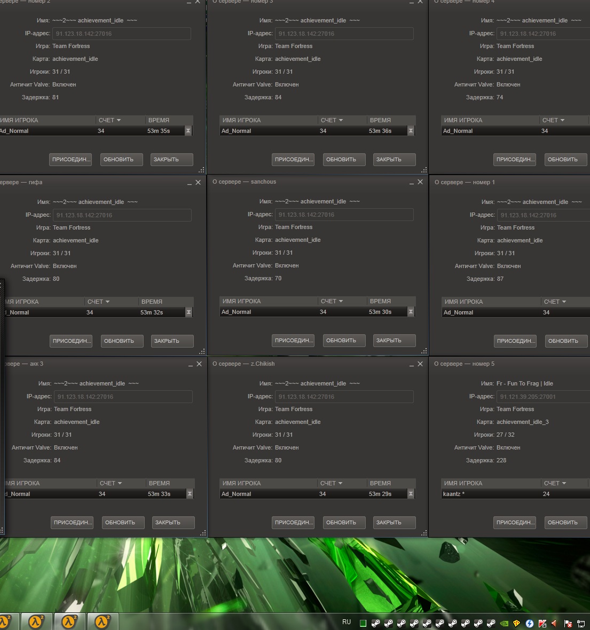Click the resize grip of номер 3 window
The height and width of the screenshot is (630, 590).
pyautogui.click(x=424, y=170)
